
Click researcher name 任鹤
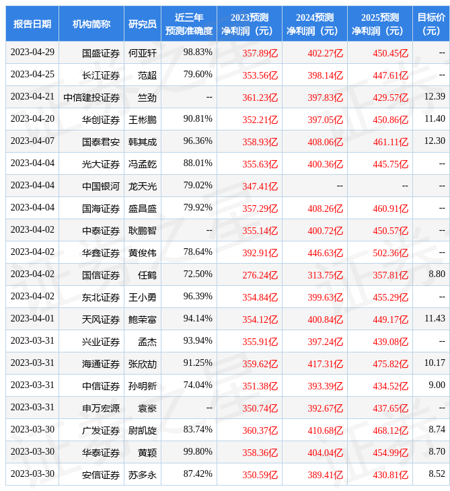tap(147, 275)
